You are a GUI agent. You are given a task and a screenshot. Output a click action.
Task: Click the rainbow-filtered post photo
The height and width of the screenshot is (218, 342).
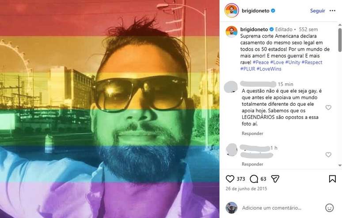(x=110, y=109)
